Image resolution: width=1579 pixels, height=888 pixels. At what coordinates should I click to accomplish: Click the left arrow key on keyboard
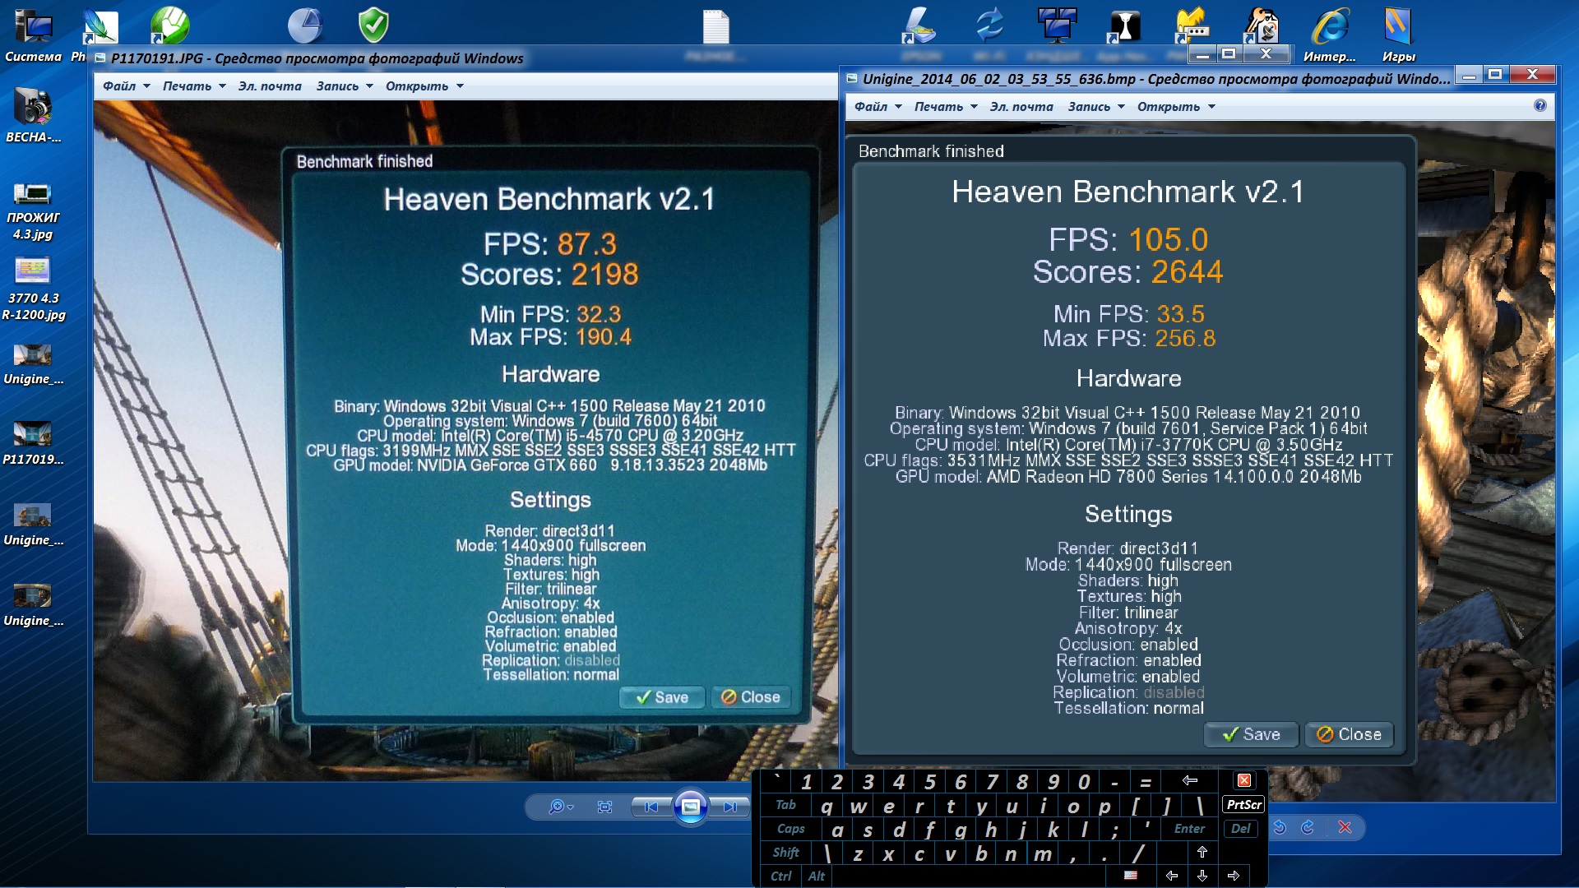[x=1172, y=876]
